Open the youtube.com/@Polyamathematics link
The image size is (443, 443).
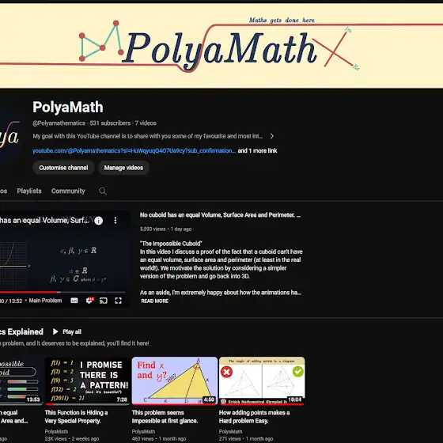click(x=134, y=151)
